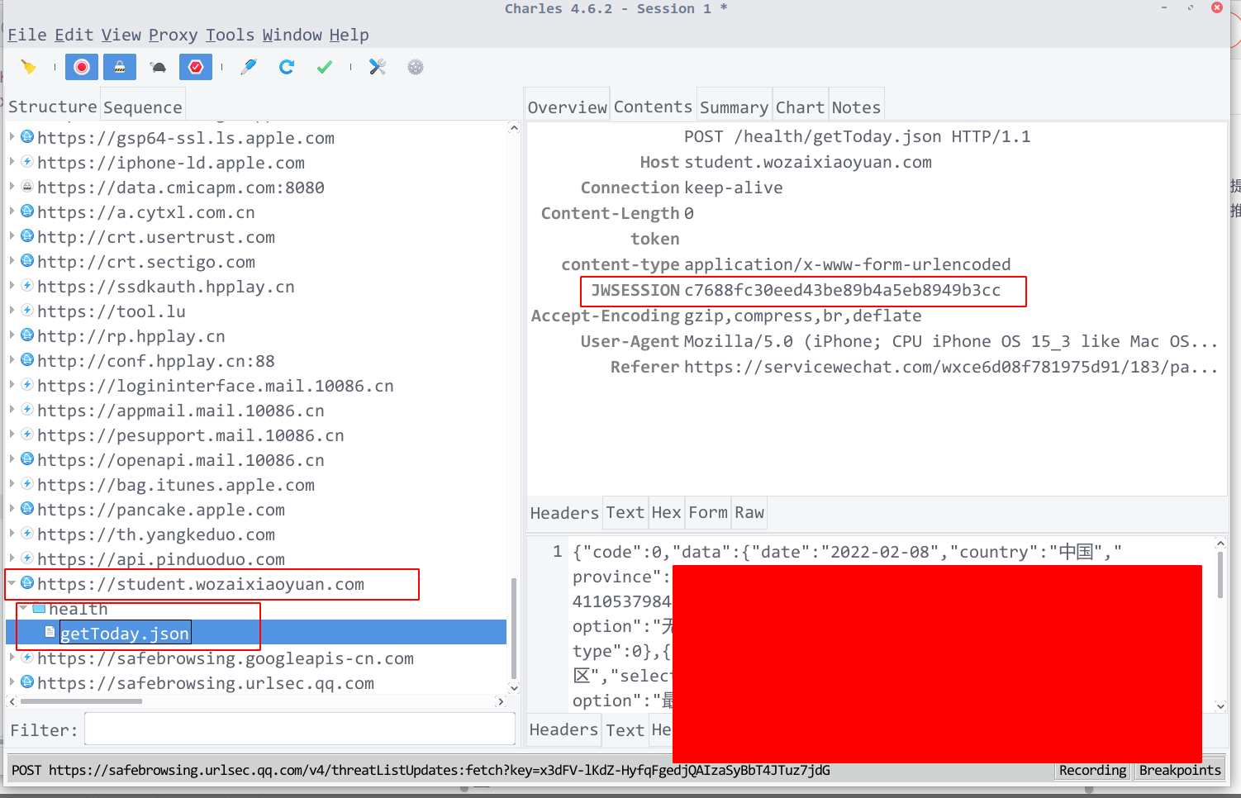The image size is (1241, 798).
Task: Collapse student.wozaixiaoyuan.com host node
Action: point(12,583)
